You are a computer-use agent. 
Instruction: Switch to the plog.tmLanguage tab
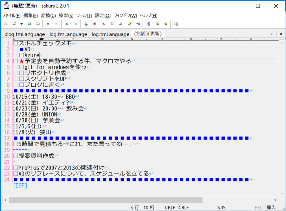[24, 34]
